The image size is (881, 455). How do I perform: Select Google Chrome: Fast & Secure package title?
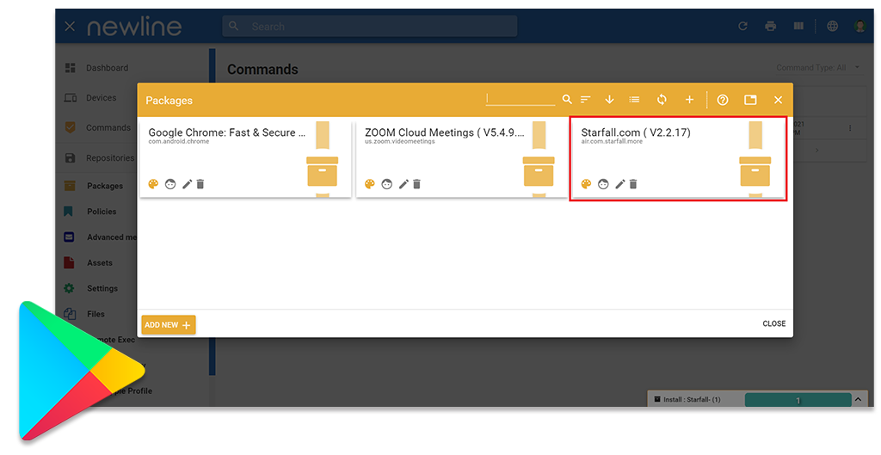coord(227,132)
